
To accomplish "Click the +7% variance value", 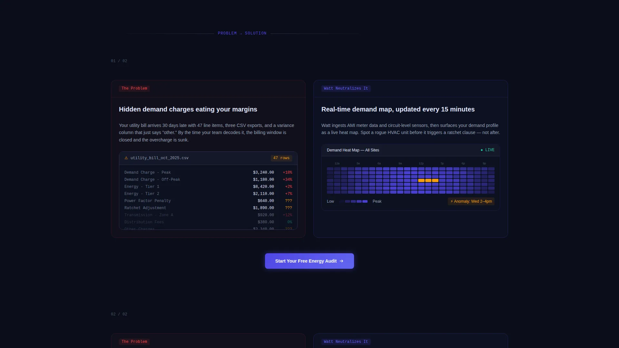I will (x=289, y=194).
